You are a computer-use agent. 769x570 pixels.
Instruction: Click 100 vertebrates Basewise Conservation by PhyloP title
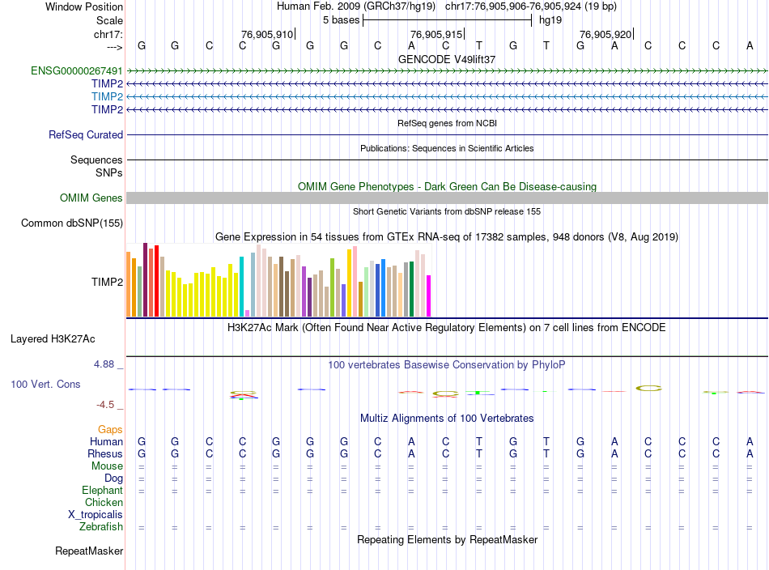447,365
